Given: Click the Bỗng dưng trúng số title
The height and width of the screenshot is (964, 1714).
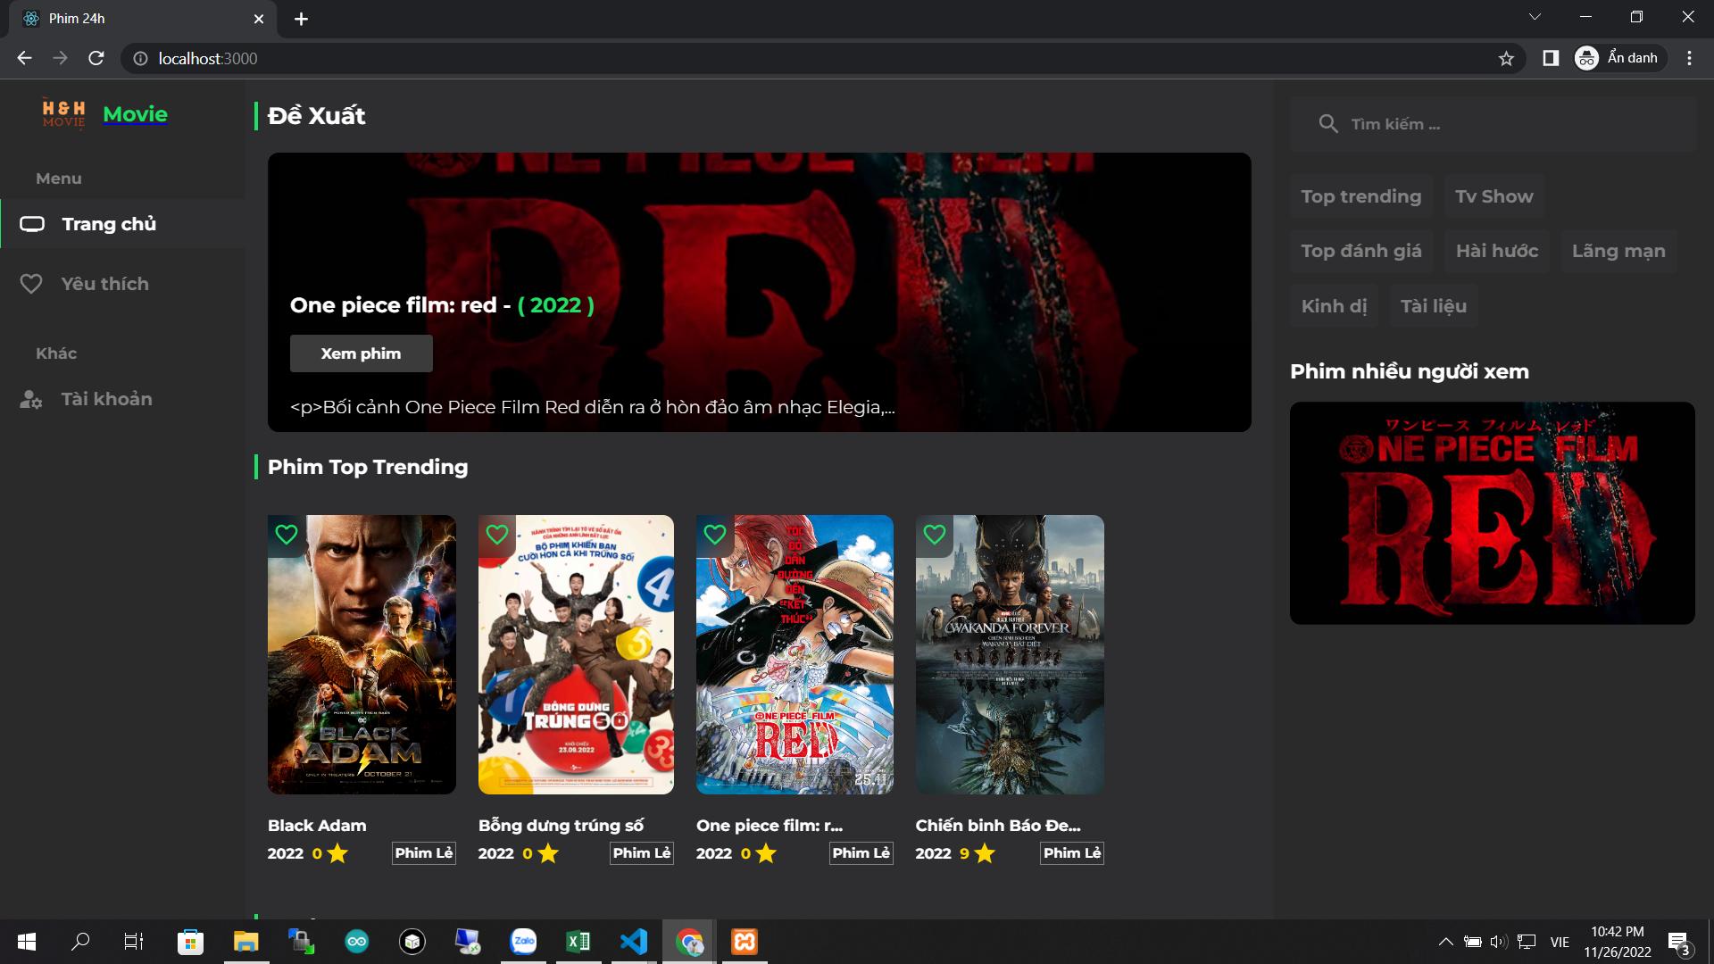Looking at the screenshot, I should [x=561, y=826].
